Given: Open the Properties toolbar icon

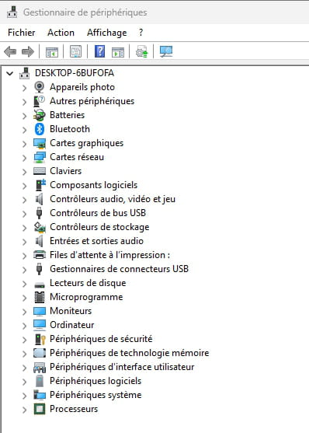Looking at the screenshot, I should 75,51.
